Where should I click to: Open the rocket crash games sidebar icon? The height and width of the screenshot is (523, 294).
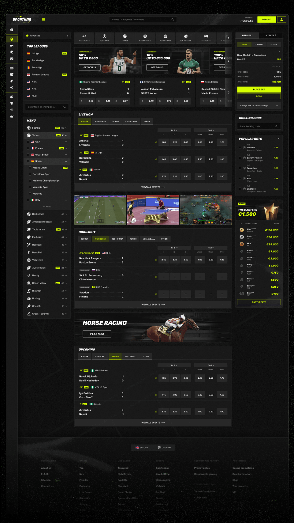point(12,81)
